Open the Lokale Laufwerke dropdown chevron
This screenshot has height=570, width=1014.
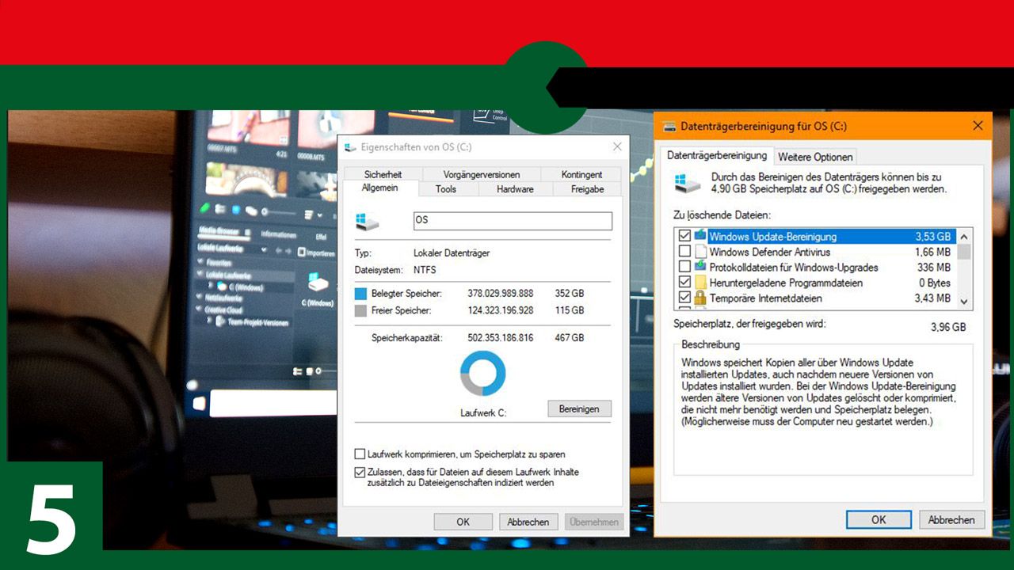pyautogui.click(x=264, y=250)
